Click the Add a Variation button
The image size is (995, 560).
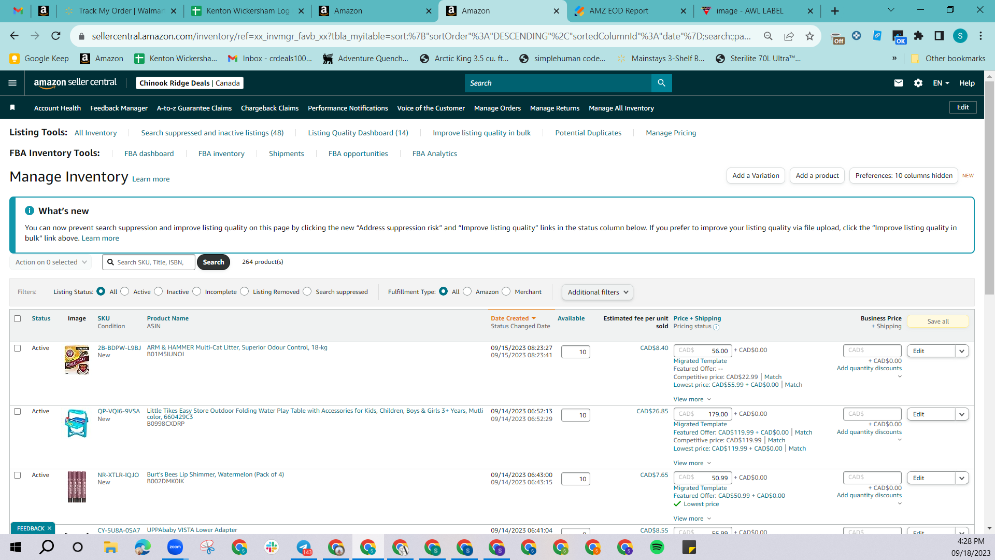[756, 176]
